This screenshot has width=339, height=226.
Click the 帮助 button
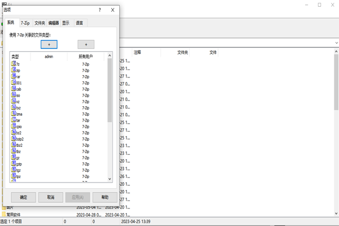click(x=105, y=197)
